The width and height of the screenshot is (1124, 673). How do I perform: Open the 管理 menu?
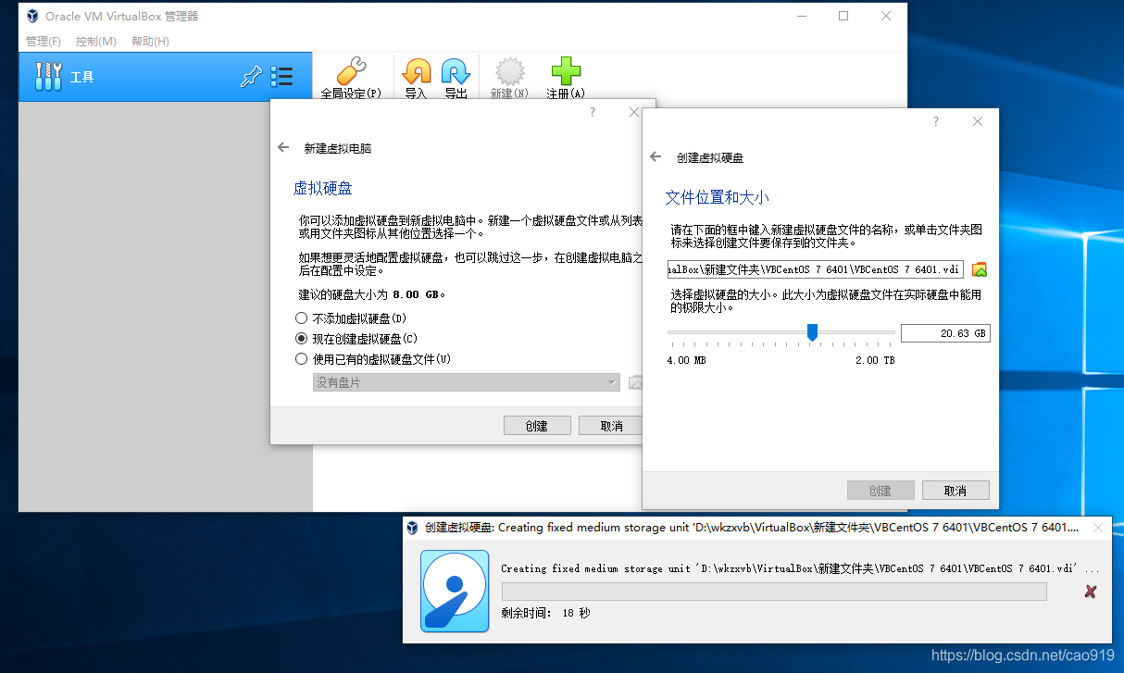43,41
